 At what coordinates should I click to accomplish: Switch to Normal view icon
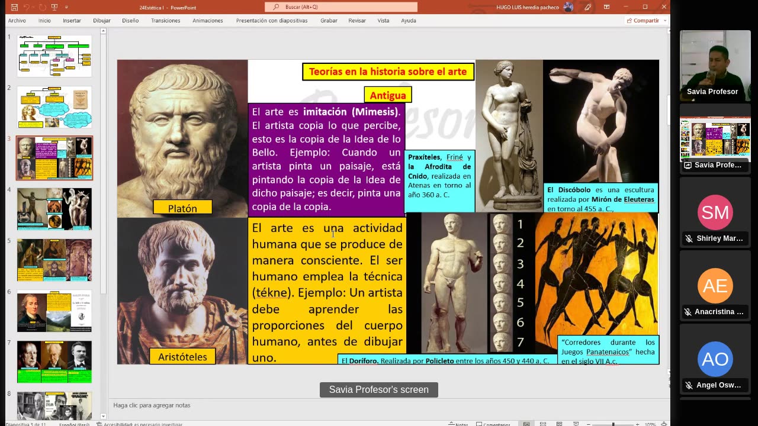[526, 424]
